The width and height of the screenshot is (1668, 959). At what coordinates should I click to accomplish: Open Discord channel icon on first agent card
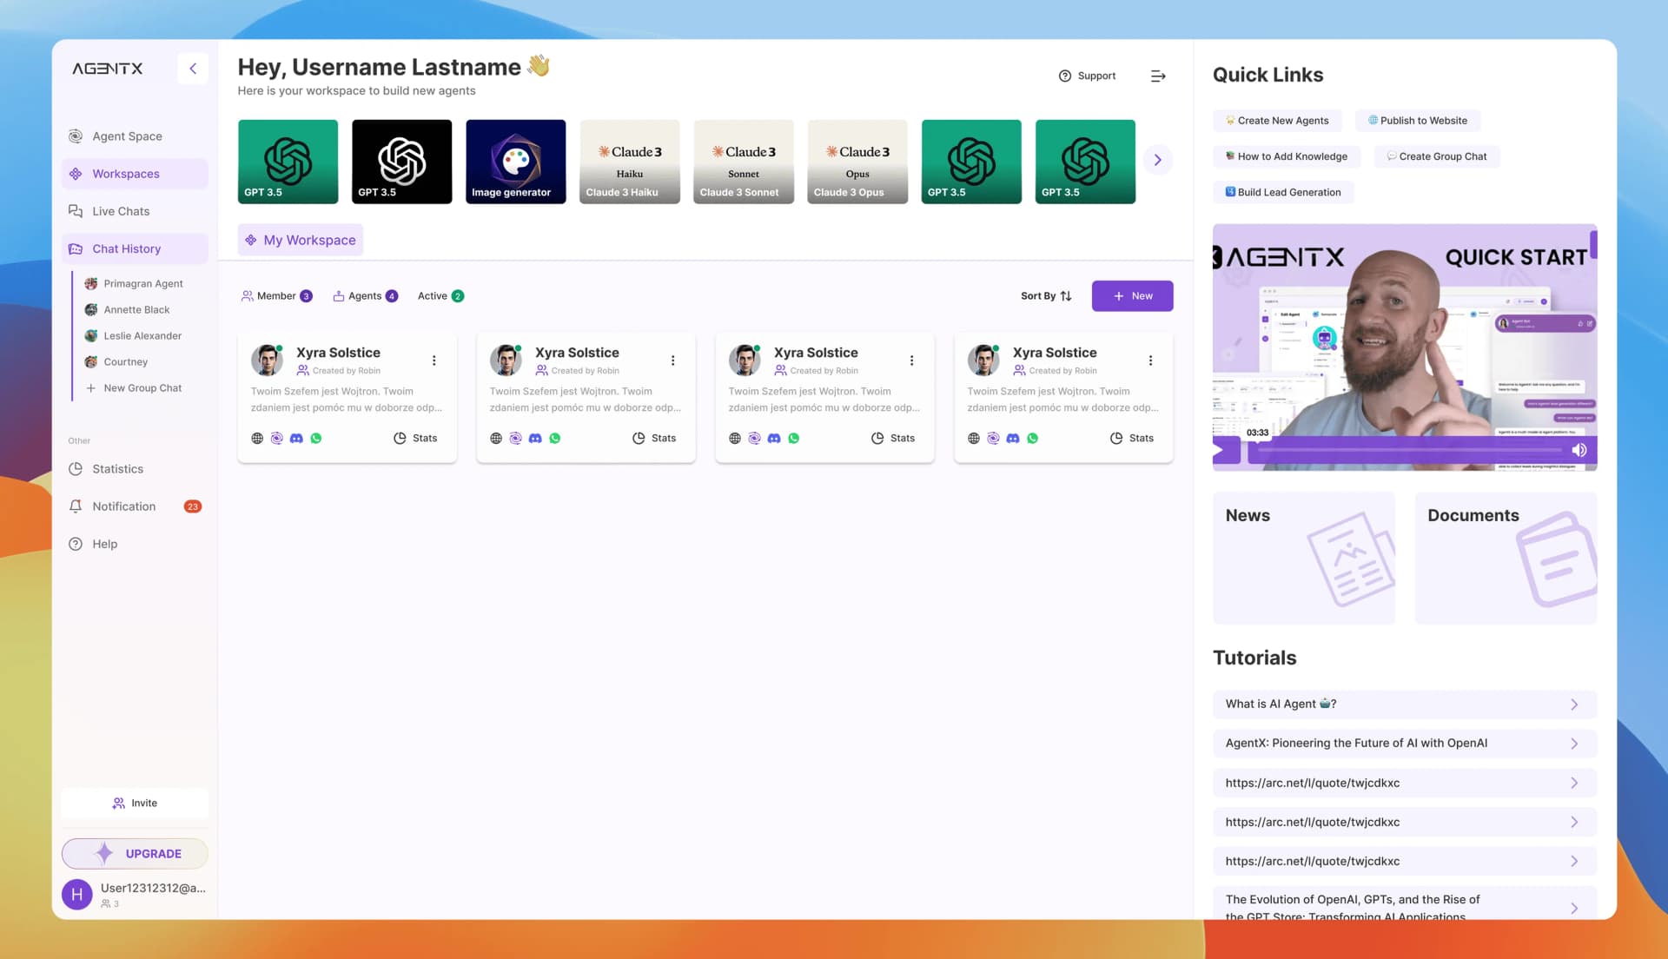296,438
